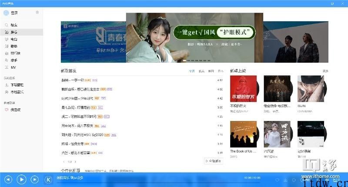Image resolution: width=348 pixels, height=187 pixels.
Task: Open the 歌手 artists page
Action: 21,60
